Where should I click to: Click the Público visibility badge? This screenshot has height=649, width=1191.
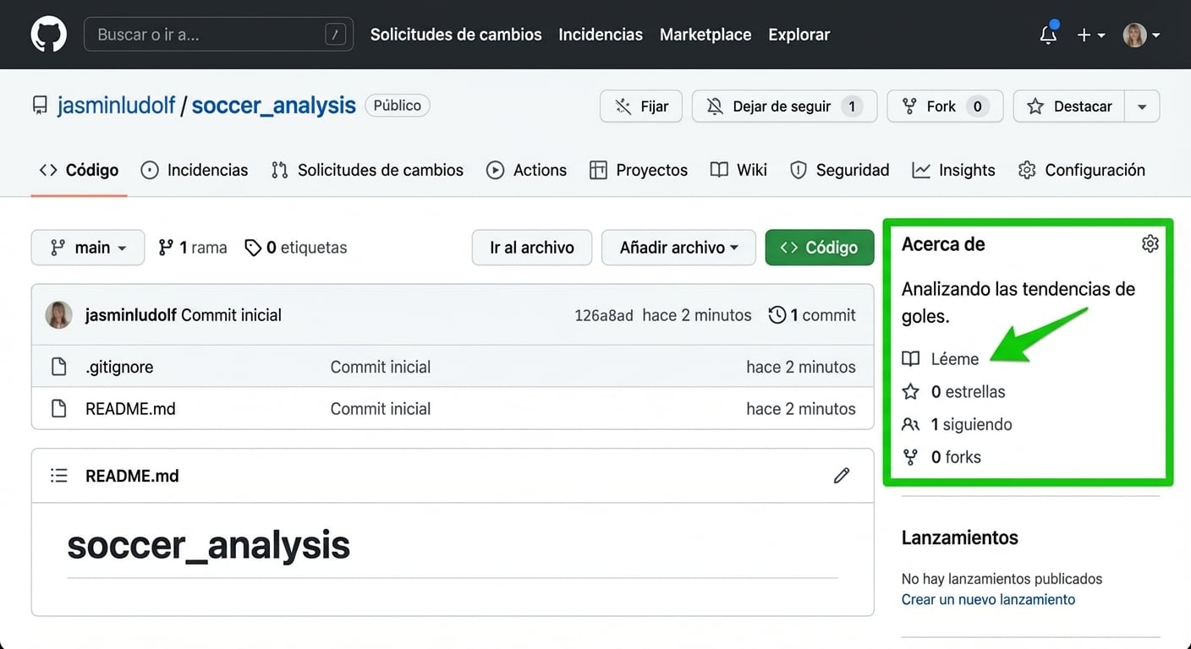398,106
